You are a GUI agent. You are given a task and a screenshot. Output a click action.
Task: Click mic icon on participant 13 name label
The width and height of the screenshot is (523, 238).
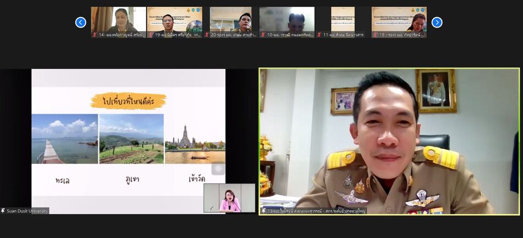coord(263,211)
